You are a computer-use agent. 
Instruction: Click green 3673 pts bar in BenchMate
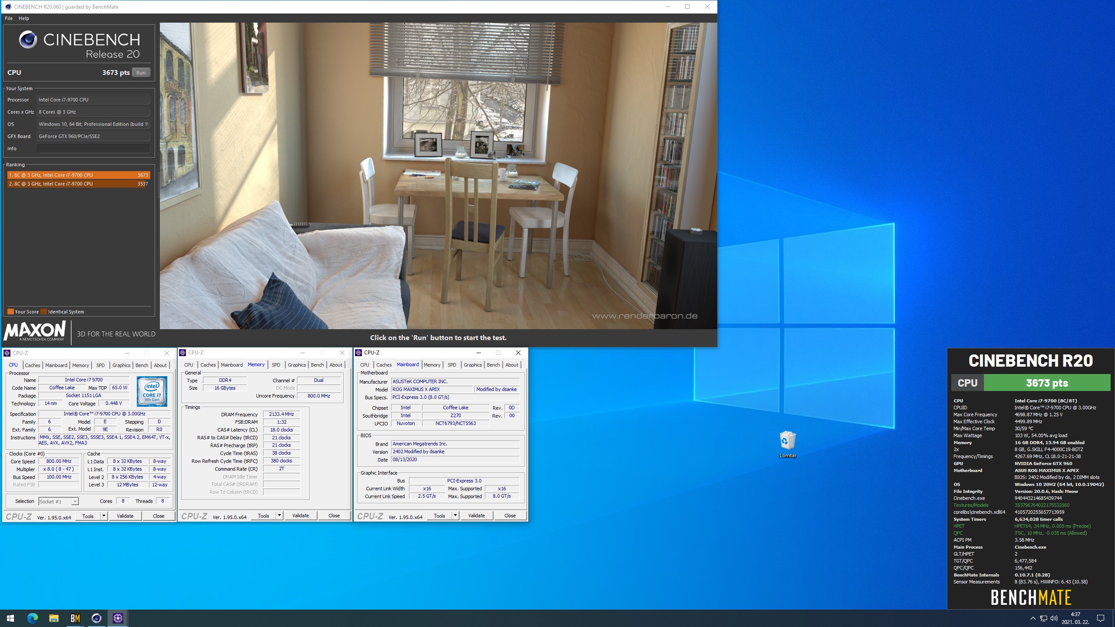1047,383
